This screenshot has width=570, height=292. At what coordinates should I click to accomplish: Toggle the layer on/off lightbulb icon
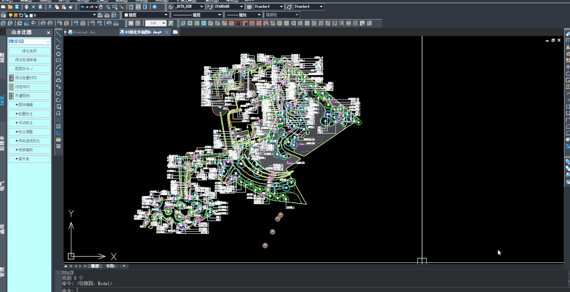tap(11, 15)
